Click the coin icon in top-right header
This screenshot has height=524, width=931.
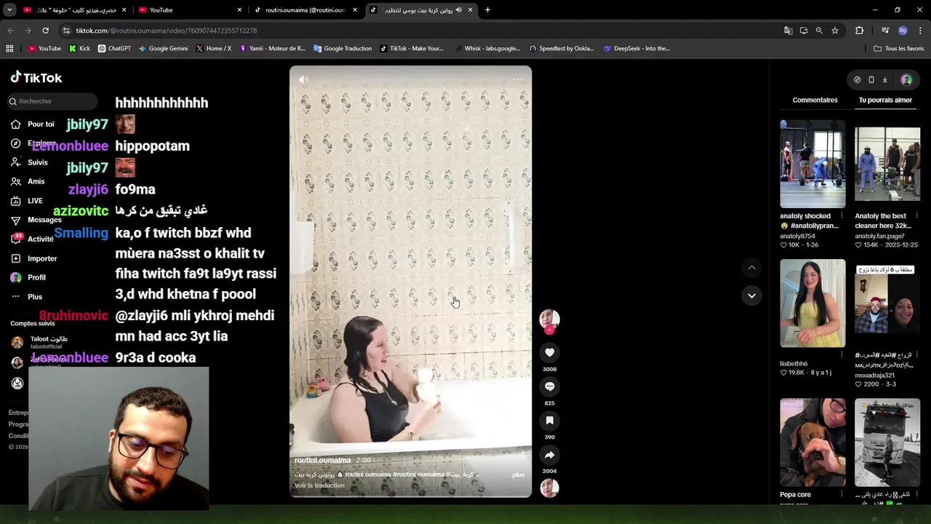(x=858, y=80)
